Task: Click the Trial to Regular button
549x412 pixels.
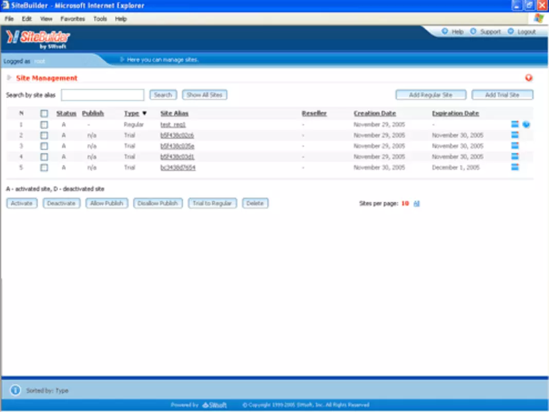Action: [212, 203]
